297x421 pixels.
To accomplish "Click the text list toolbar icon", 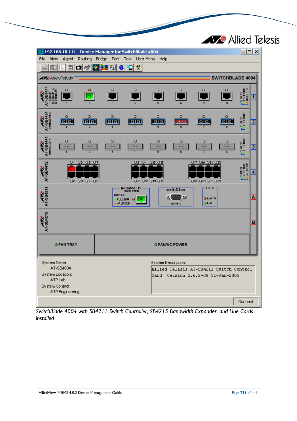I will tap(70, 68).
